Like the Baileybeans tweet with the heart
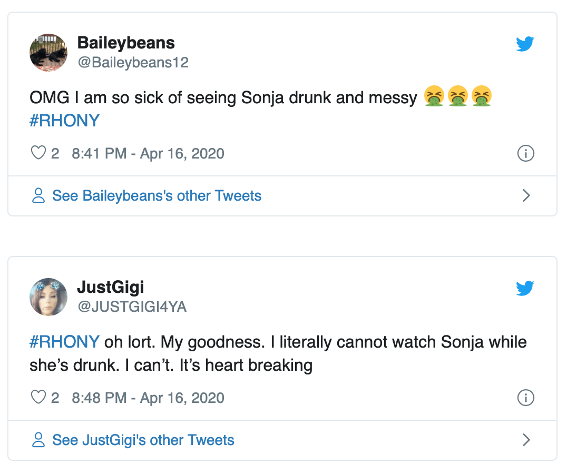Image resolution: width=567 pixels, height=474 pixels. [38, 153]
